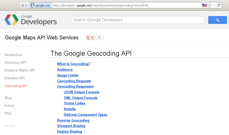Screen dimensions: 229x135
Task: Follow the Usage Limits link
Action: tap(68, 75)
